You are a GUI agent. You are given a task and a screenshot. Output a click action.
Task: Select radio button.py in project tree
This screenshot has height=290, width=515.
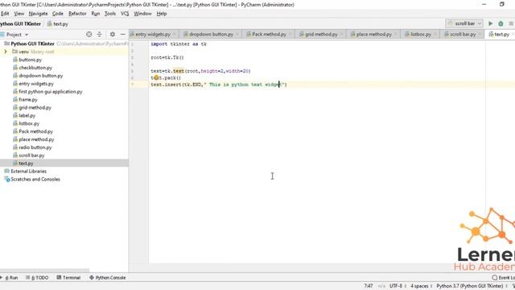coord(35,147)
